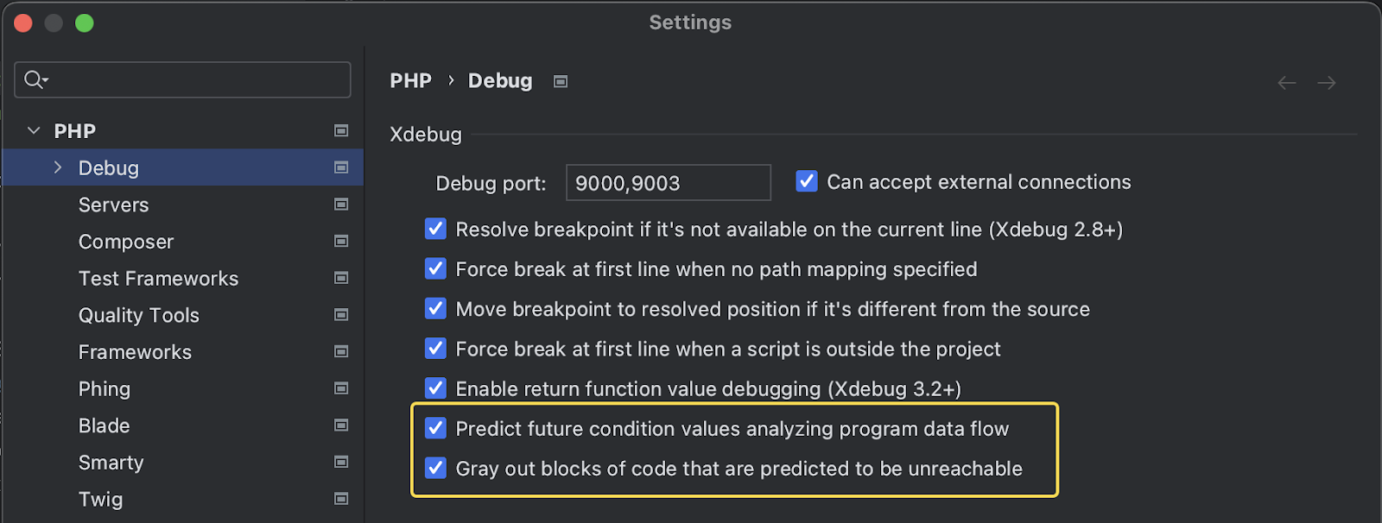Screen dimensions: 1382x523
Task: Click the Debug port input field
Action: [668, 183]
